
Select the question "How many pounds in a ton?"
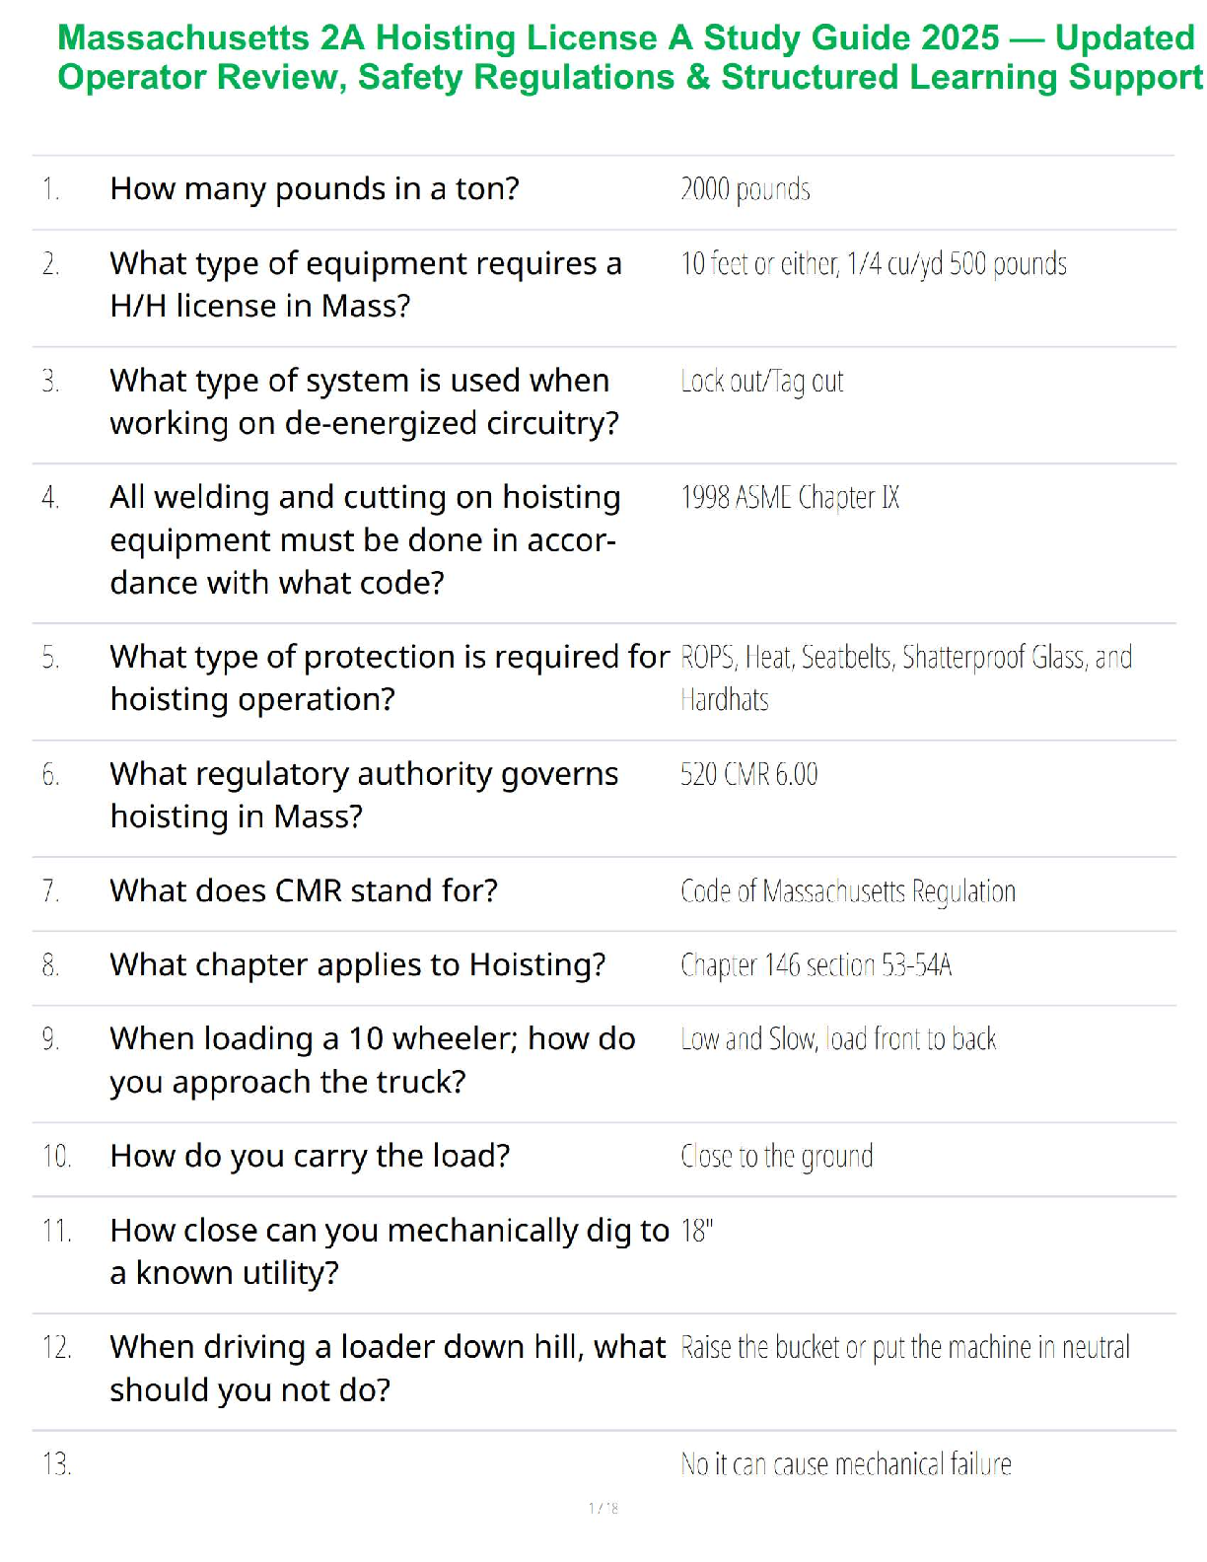click(x=315, y=188)
